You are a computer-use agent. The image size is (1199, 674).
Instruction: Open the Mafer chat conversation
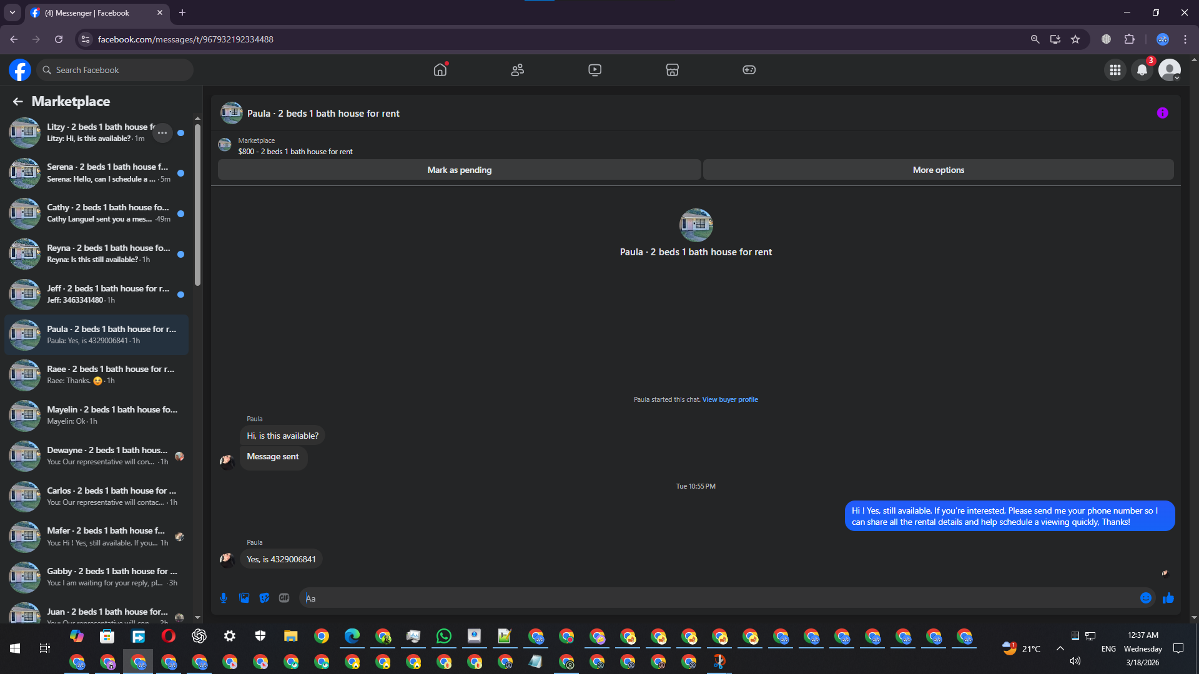coord(97,537)
